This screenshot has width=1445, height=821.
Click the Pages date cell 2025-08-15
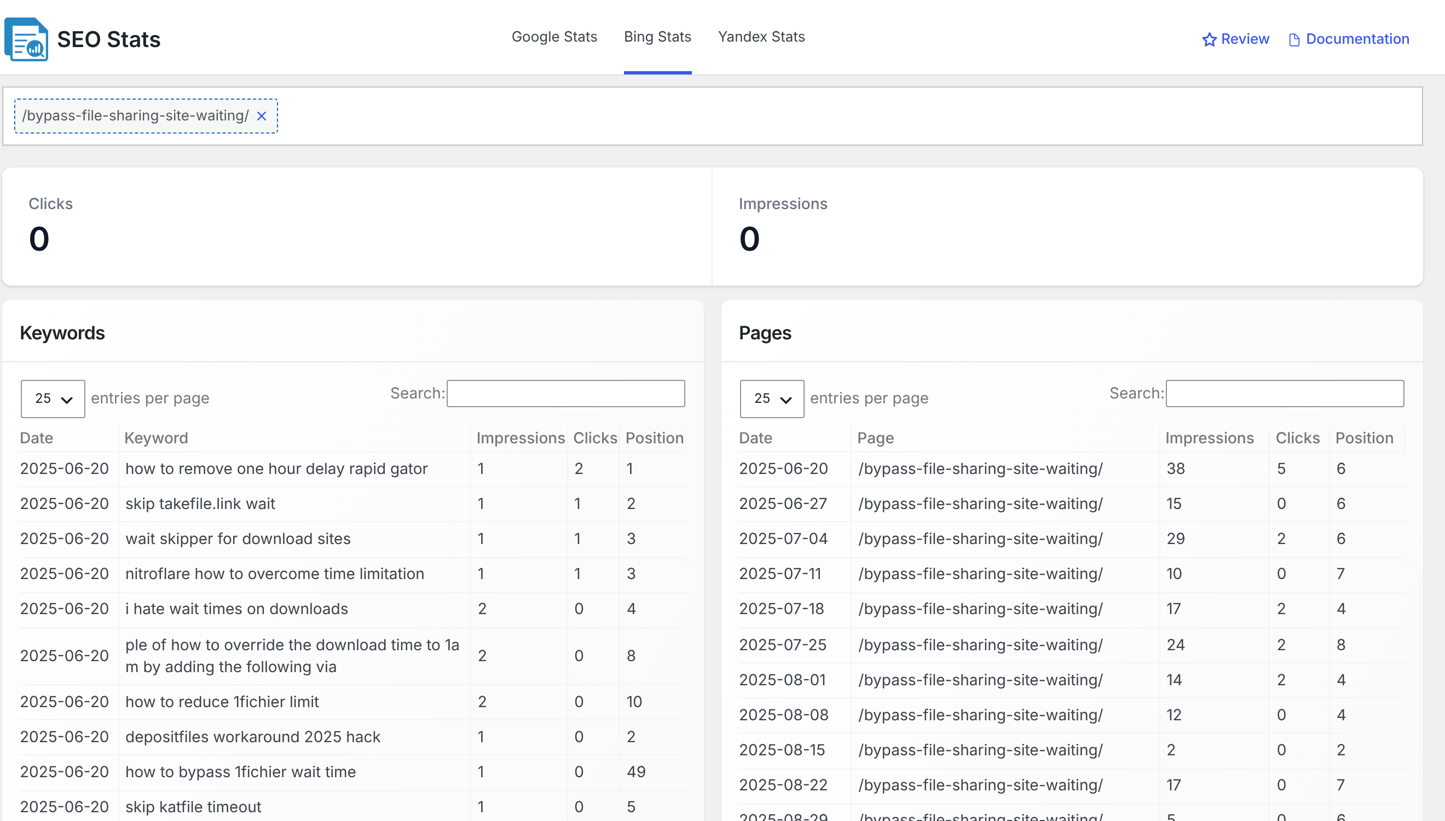tap(782, 750)
